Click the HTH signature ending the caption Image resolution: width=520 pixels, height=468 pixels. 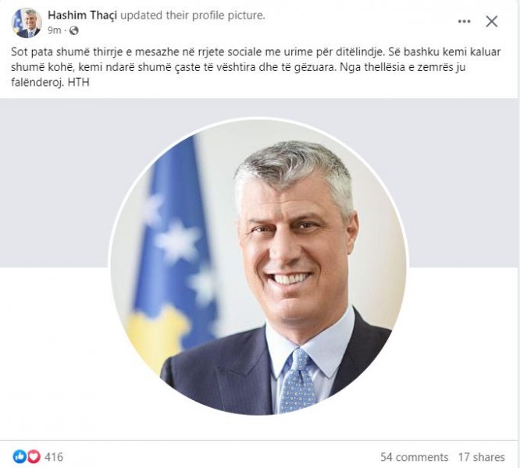(x=79, y=82)
